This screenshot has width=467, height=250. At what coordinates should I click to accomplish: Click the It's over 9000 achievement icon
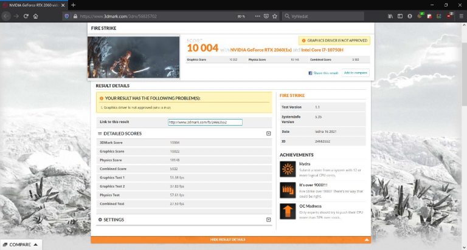tap(288, 190)
